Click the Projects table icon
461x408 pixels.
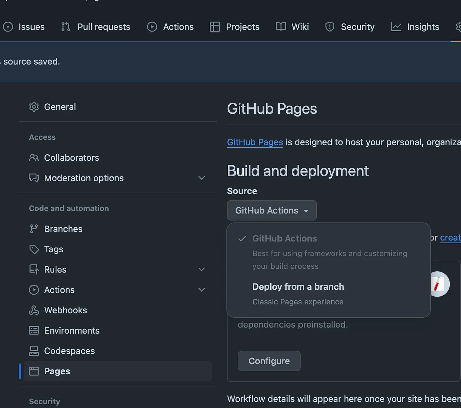pyautogui.click(x=215, y=27)
